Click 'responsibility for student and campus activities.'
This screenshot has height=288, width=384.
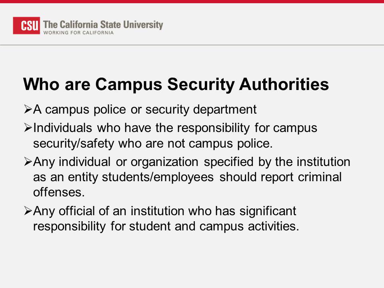(x=166, y=226)
